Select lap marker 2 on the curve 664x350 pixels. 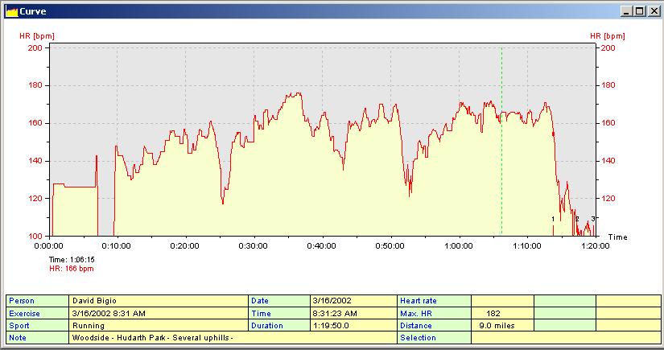coord(577,219)
